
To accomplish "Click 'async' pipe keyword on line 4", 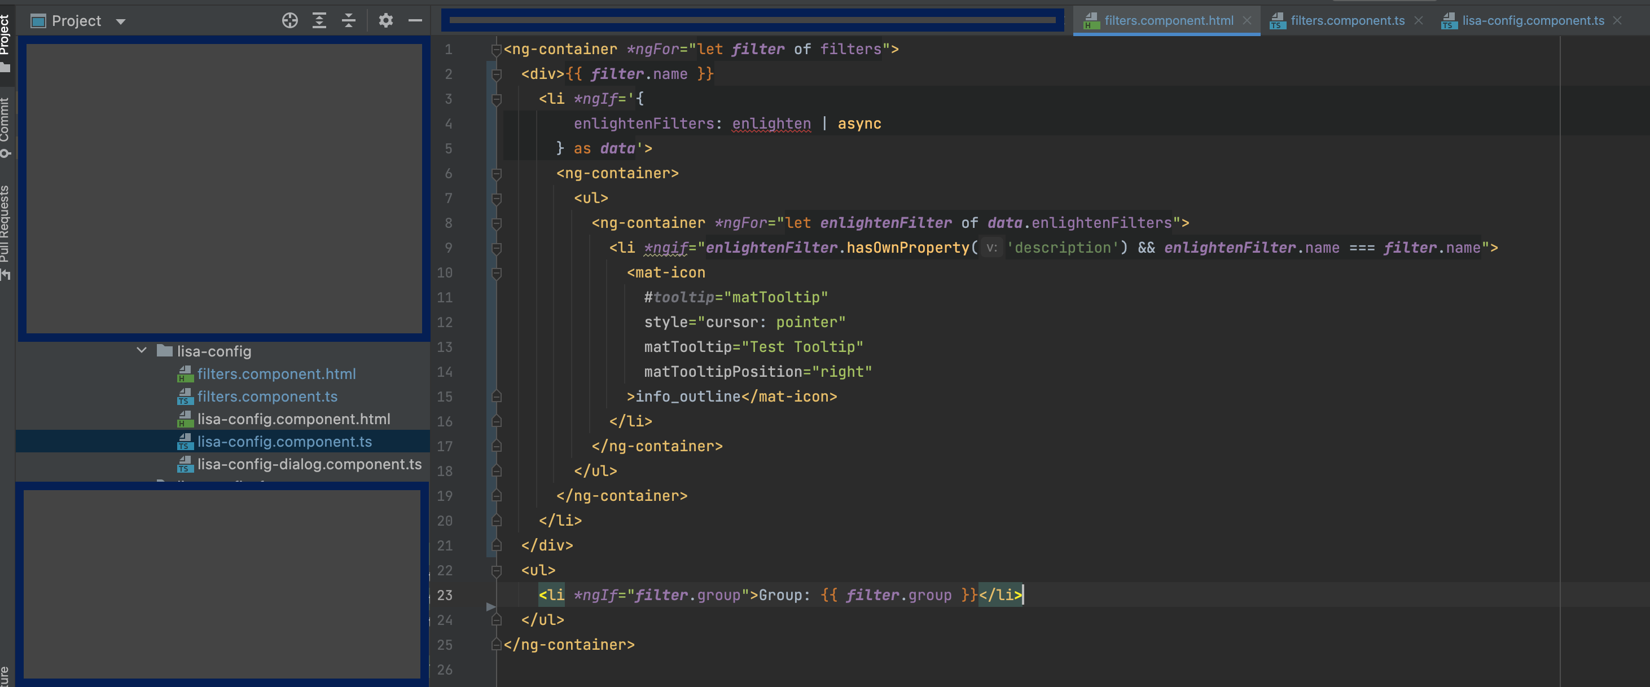I will (x=859, y=124).
